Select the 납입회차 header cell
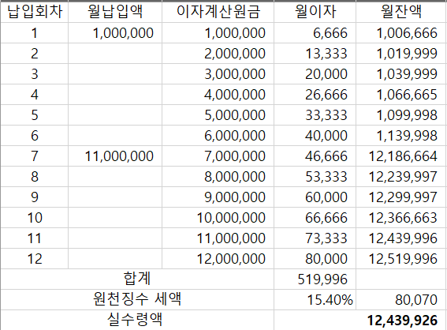The height and width of the screenshot is (330, 447). pos(35,12)
